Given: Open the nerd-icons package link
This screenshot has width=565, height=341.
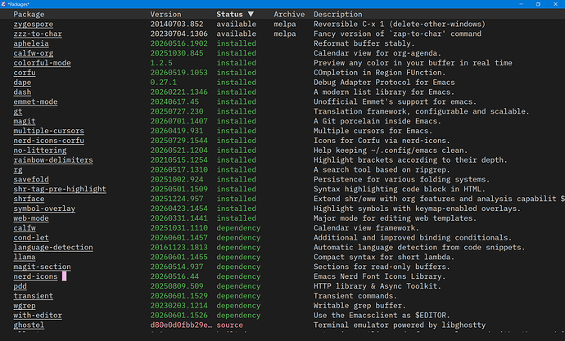Looking at the screenshot, I should (35, 276).
